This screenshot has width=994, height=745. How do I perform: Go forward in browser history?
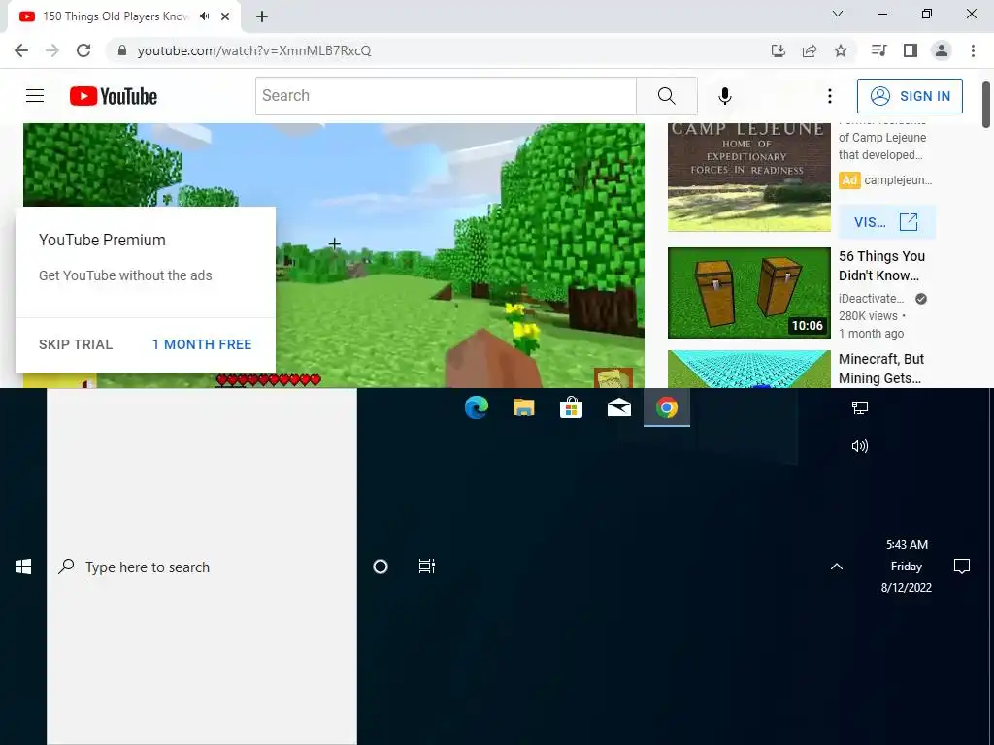(52, 50)
